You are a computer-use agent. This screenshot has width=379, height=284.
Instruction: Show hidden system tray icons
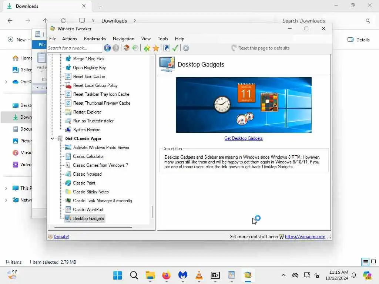pyautogui.click(x=284, y=275)
